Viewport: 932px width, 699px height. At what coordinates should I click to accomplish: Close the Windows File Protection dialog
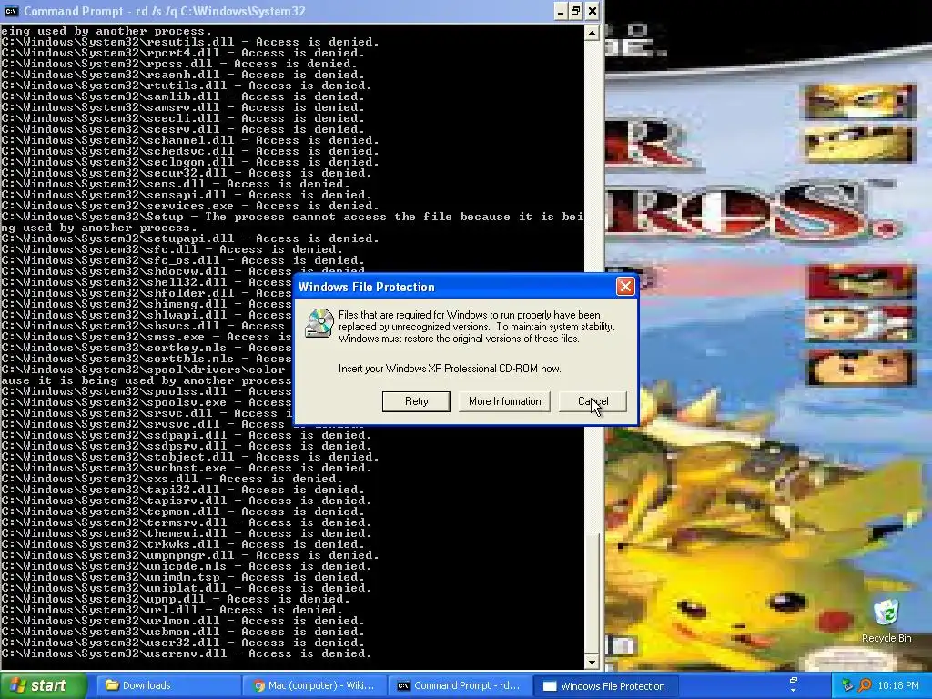tap(625, 287)
